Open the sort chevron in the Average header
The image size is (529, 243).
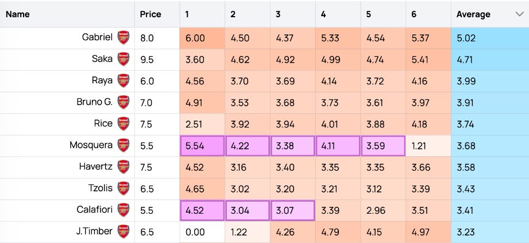click(x=519, y=14)
